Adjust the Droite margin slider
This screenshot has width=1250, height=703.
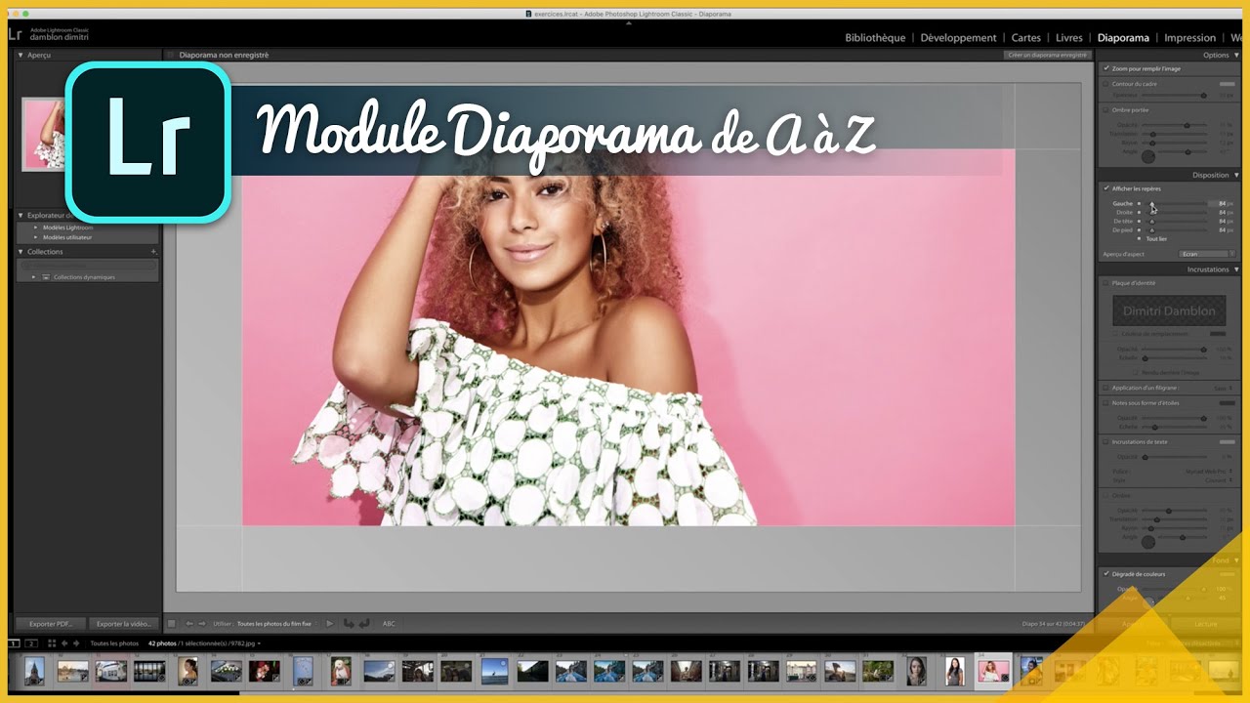pos(1152,212)
